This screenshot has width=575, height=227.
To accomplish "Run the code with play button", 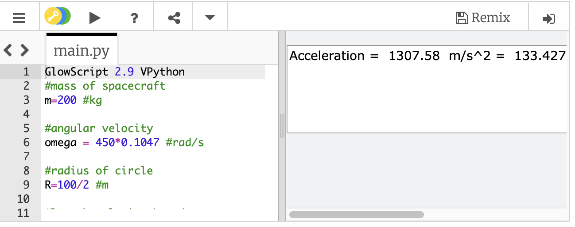I will tap(95, 18).
